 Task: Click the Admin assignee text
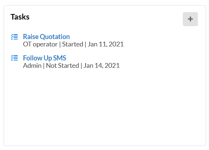click(32, 66)
